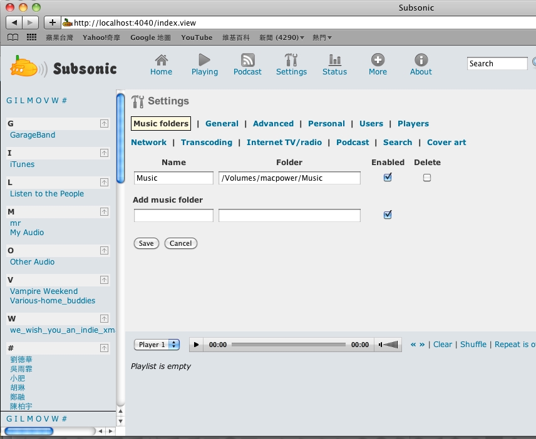Open bookmarks book icon

(13, 38)
